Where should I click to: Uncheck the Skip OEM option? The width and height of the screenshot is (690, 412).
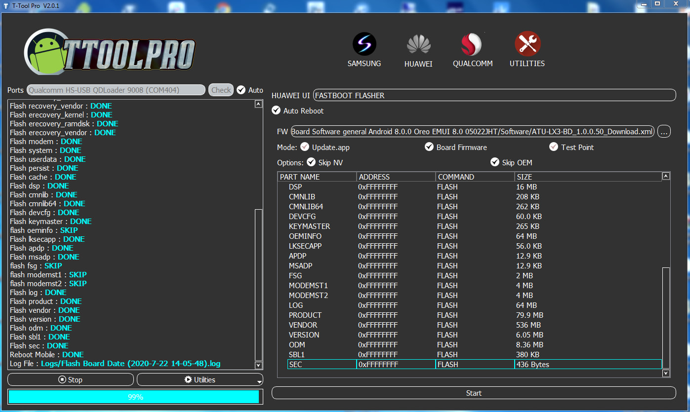point(495,162)
